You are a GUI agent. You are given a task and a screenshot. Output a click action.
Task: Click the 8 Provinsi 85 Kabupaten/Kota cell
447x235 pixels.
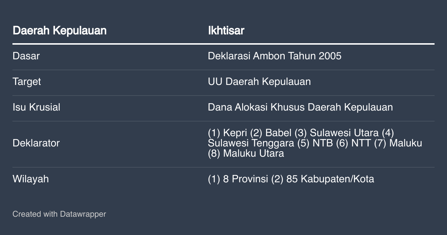291,179
